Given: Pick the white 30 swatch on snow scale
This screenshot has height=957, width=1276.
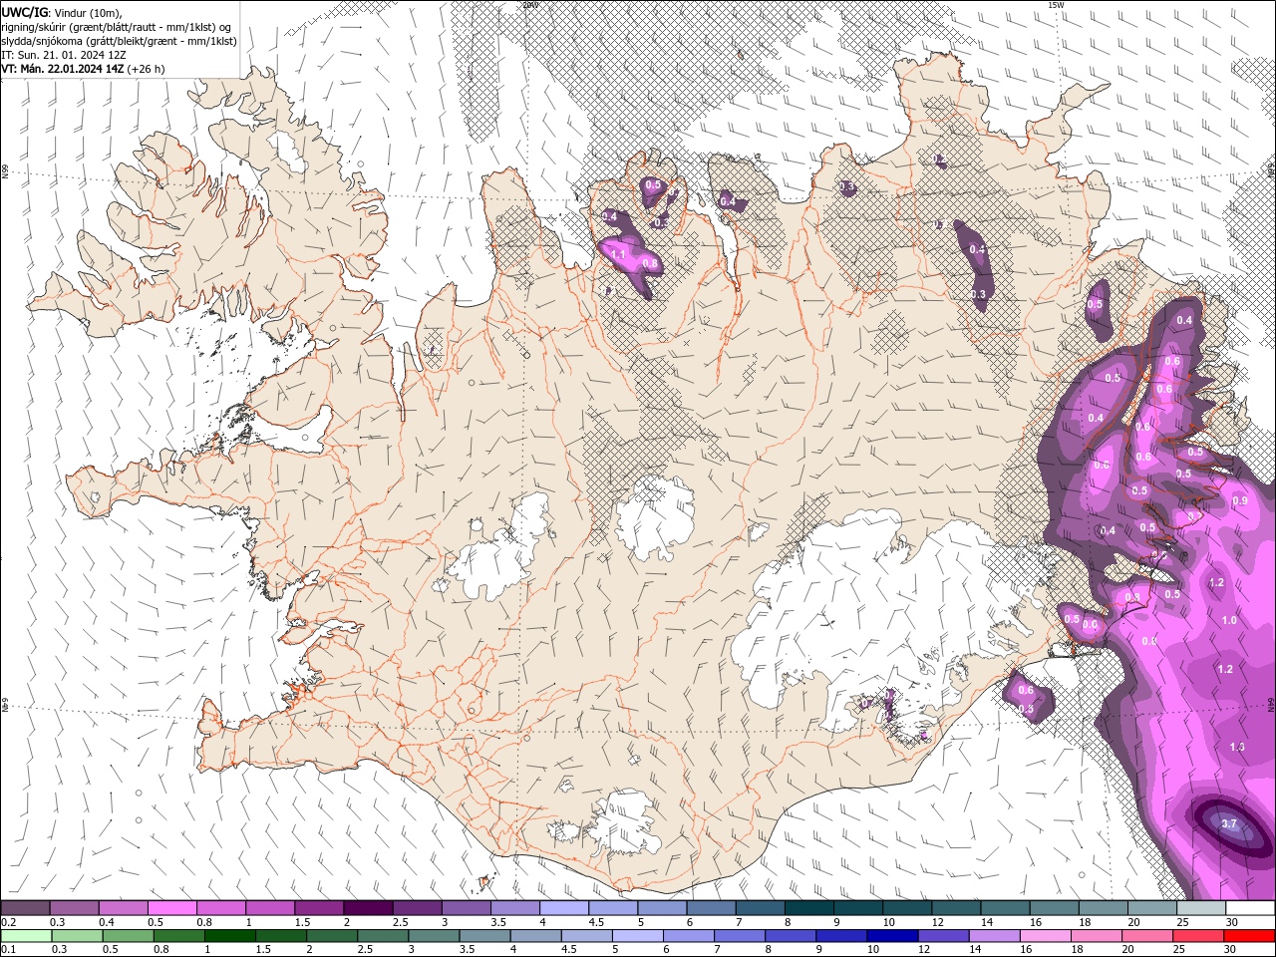Looking at the screenshot, I should (x=1250, y=908).
